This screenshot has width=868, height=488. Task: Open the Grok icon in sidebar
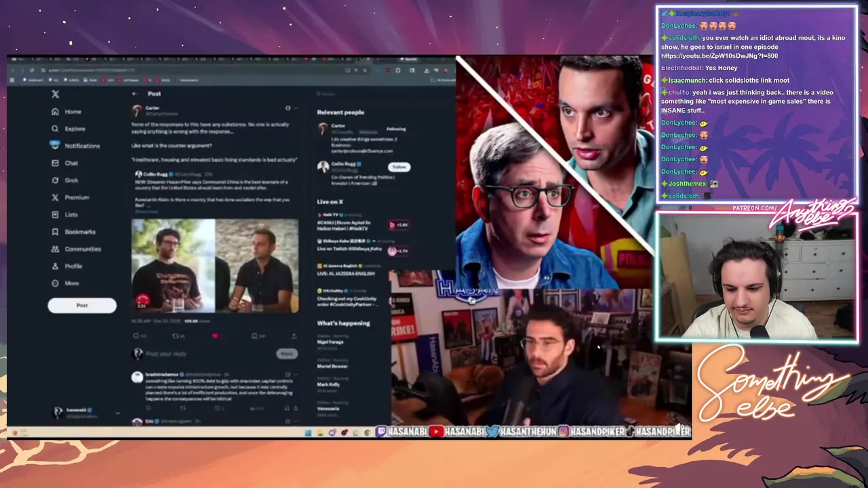56,180
